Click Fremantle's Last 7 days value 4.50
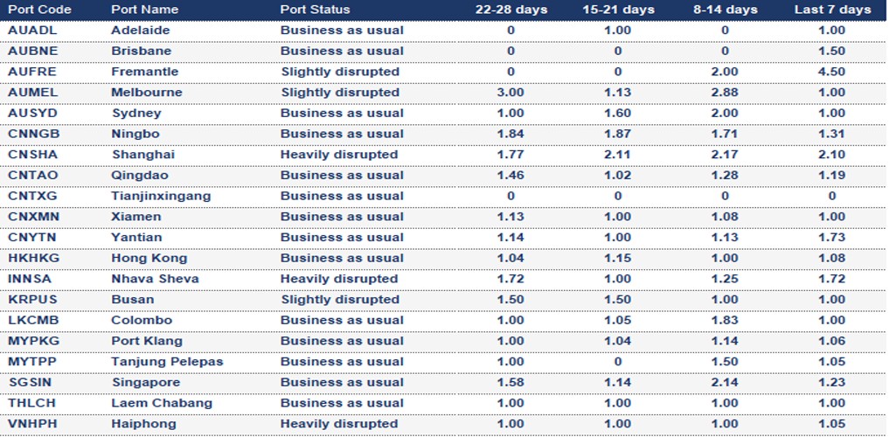Screen dimensions: 889x437 [x=832, y=72]
